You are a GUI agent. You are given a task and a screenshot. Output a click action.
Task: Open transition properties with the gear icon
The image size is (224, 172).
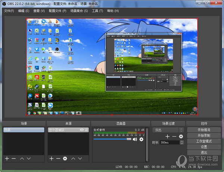point(181,136)
